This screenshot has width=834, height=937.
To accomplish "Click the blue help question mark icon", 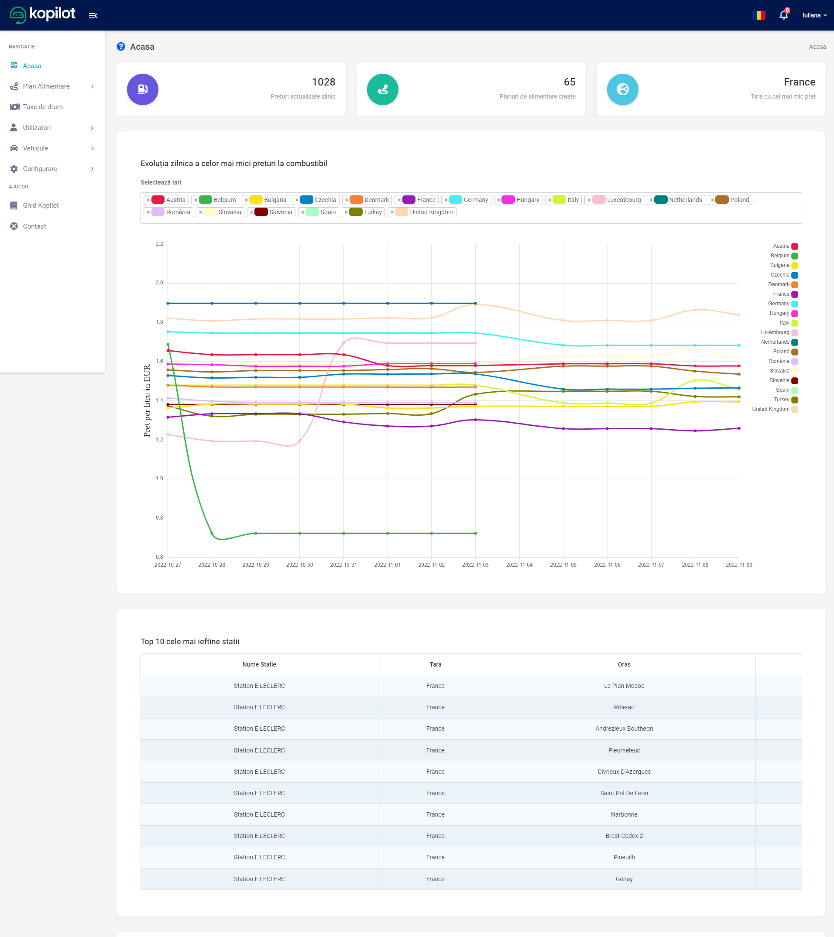I will click(x=120, y=47).
